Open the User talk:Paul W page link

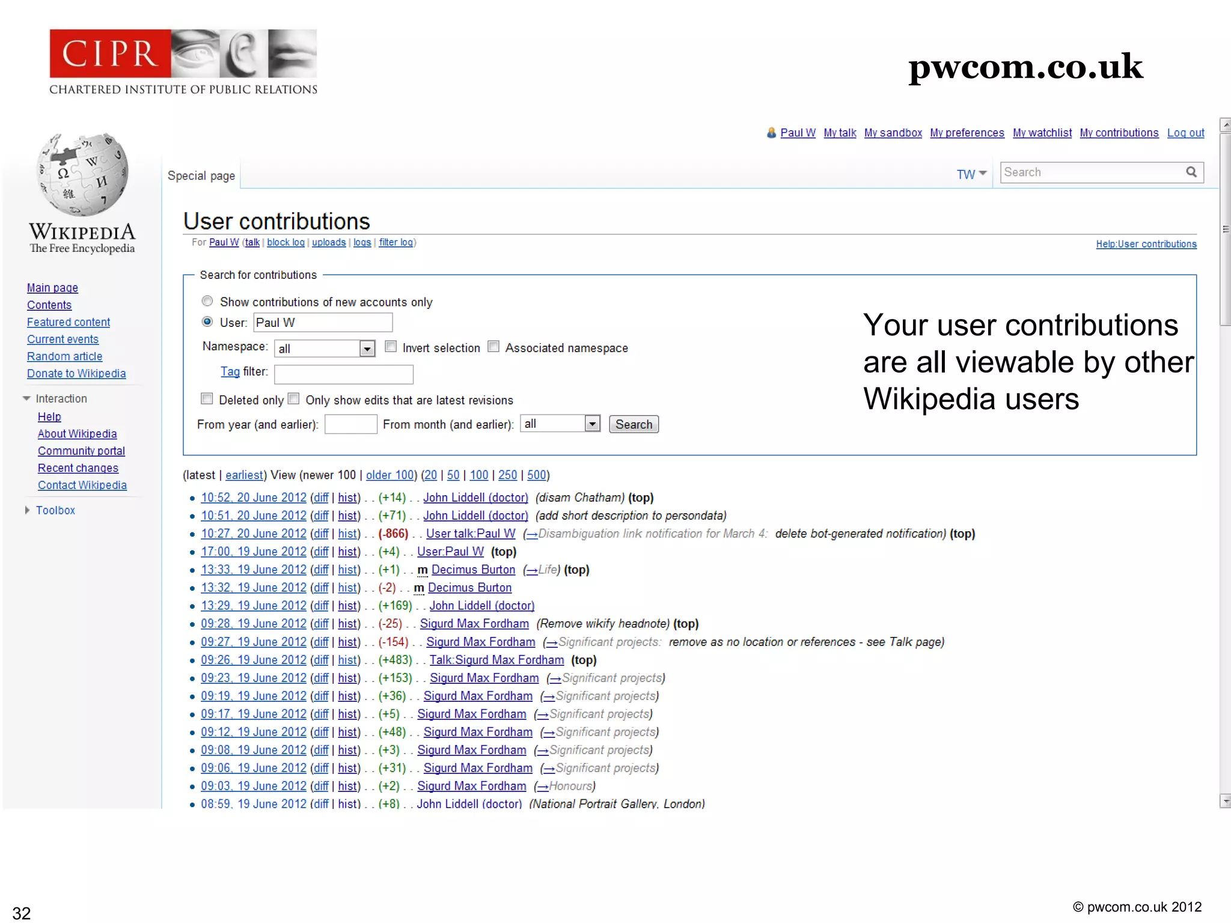[471, 534]
